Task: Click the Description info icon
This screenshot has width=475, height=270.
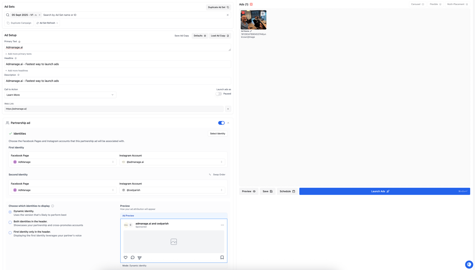Action: (18, 75)
